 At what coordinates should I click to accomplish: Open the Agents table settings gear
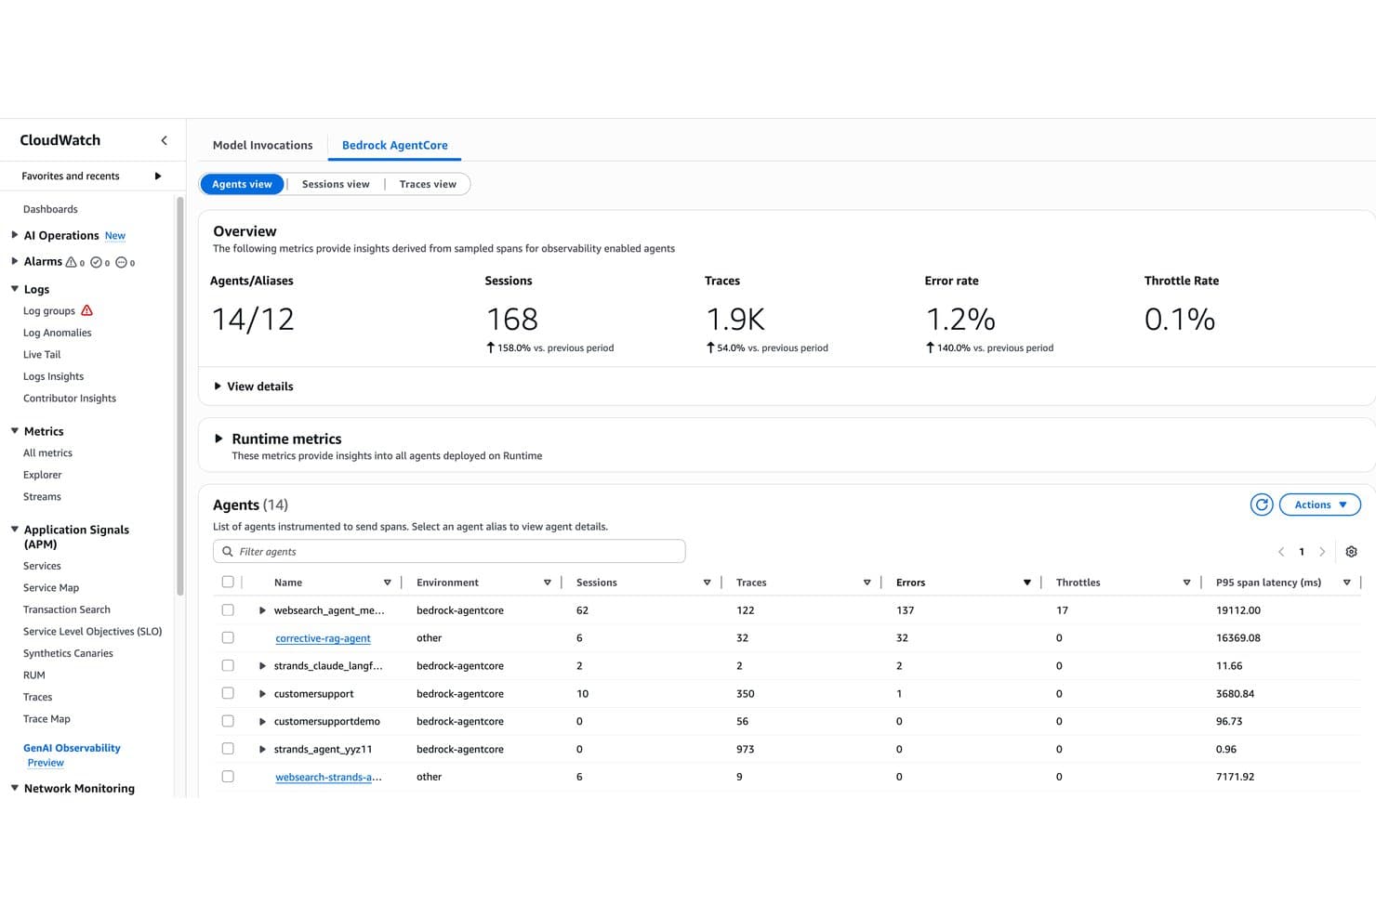coord(1351,552)
